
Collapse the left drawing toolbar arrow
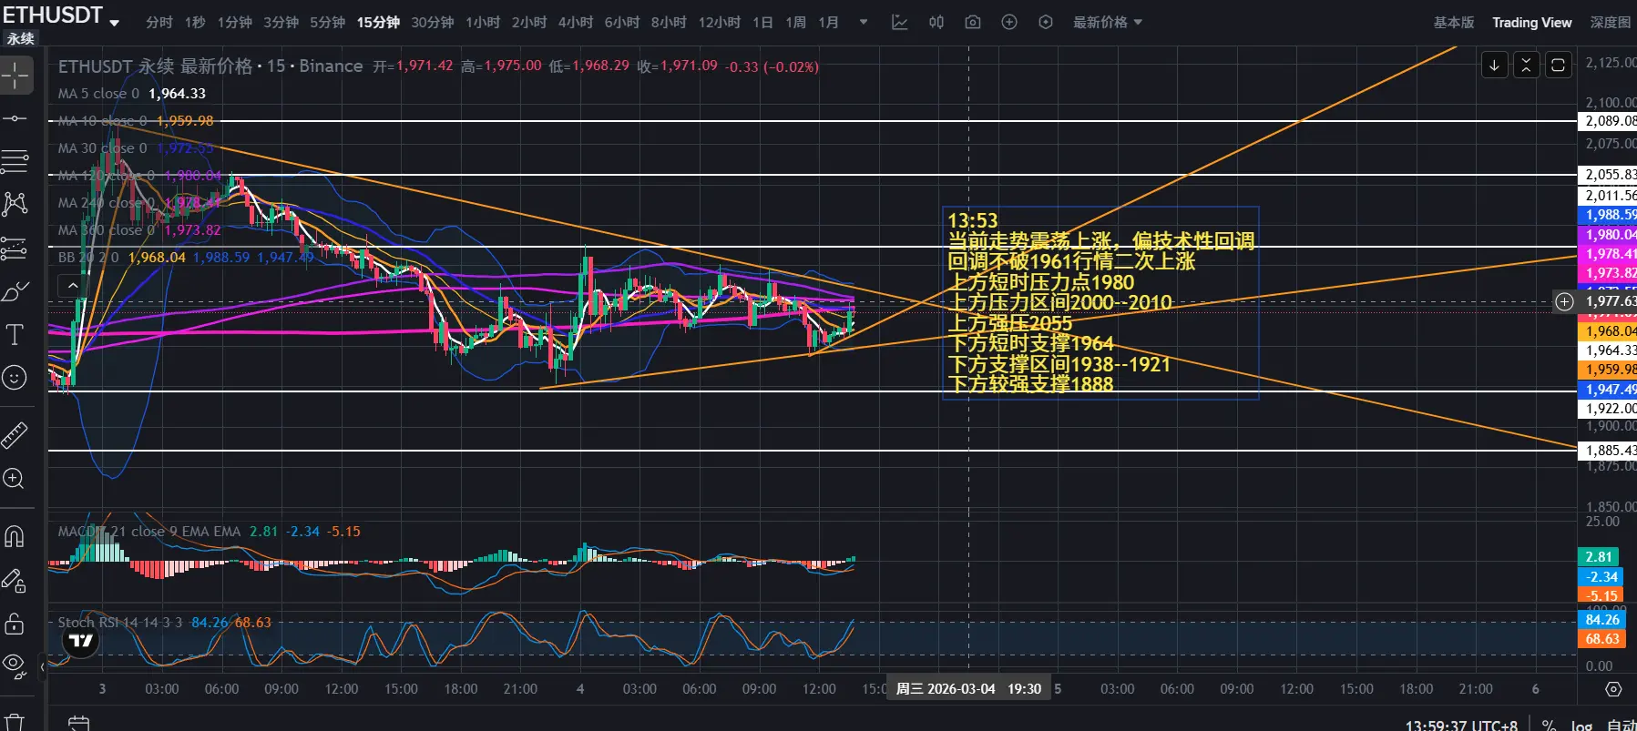click(x=42, y=666)
